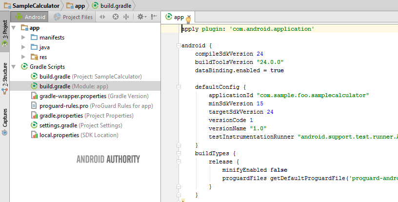
Task: Click the app breadcrumb in navigation bar
Action: point(76,5)
